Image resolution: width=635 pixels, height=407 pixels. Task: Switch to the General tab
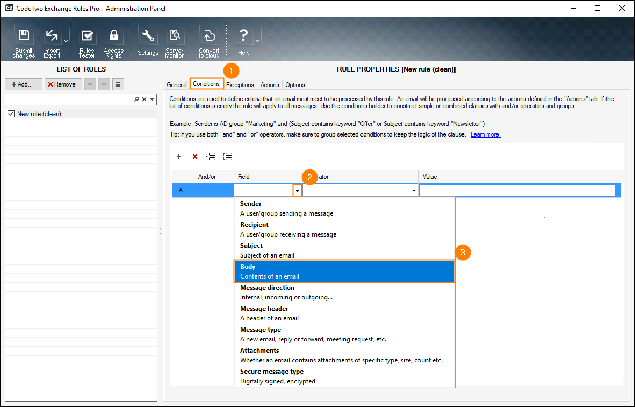tap(177, 85)
